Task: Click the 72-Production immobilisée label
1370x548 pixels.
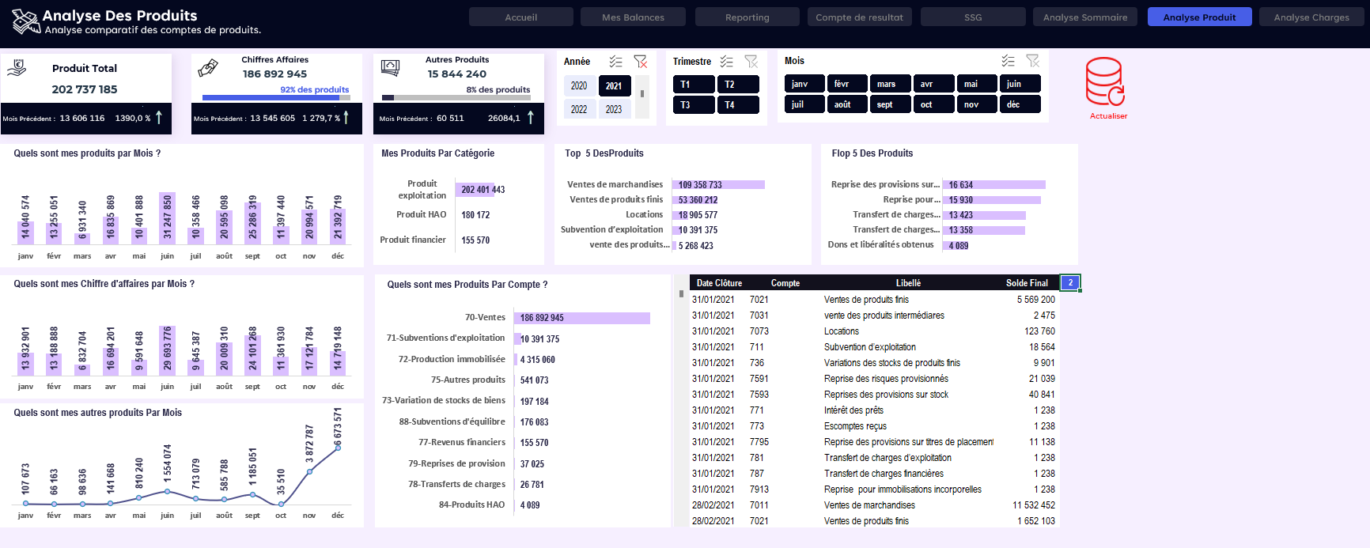Action: coord(451,359)
